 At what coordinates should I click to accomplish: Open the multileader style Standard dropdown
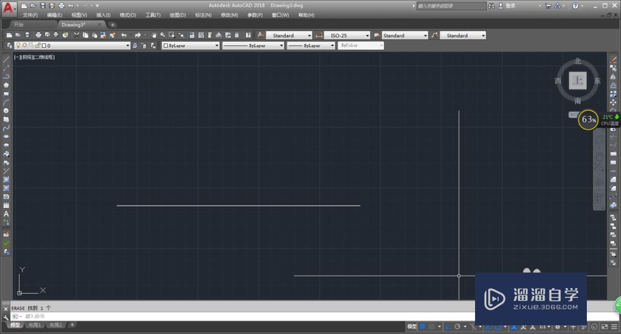[463, 35]
